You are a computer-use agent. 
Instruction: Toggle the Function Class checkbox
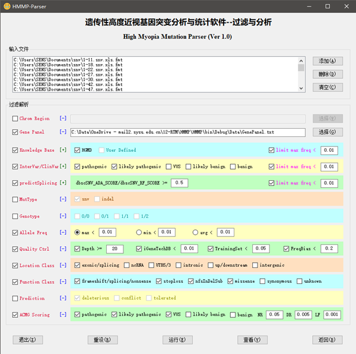15,282
